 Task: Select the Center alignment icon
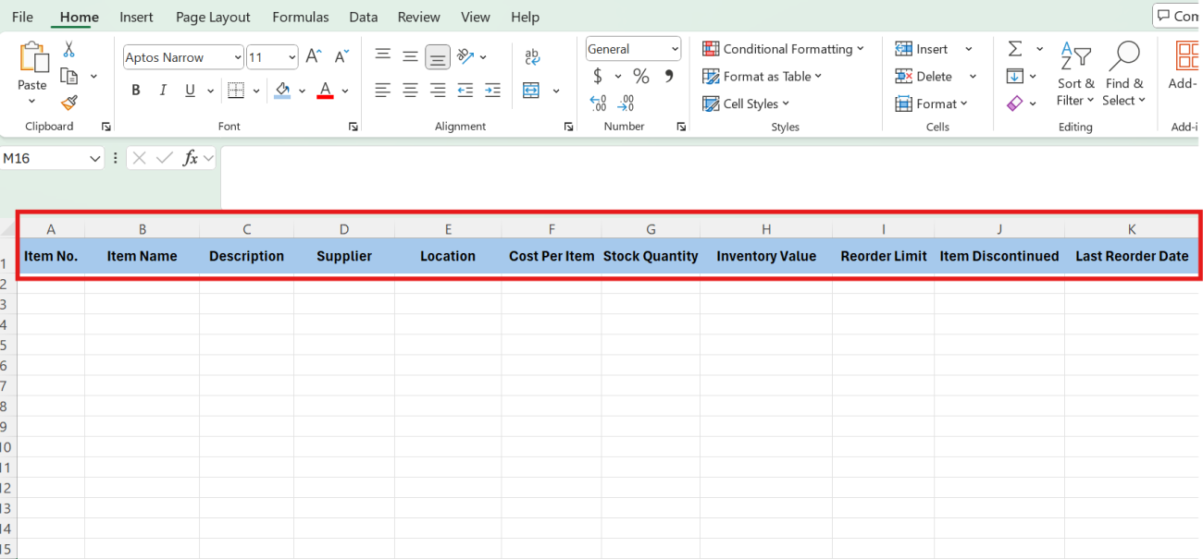[x=410, y=90]
